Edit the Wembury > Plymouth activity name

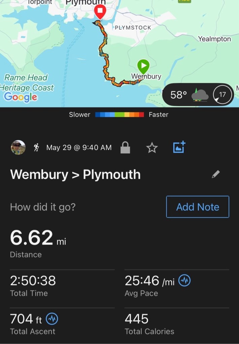point(216,174)
